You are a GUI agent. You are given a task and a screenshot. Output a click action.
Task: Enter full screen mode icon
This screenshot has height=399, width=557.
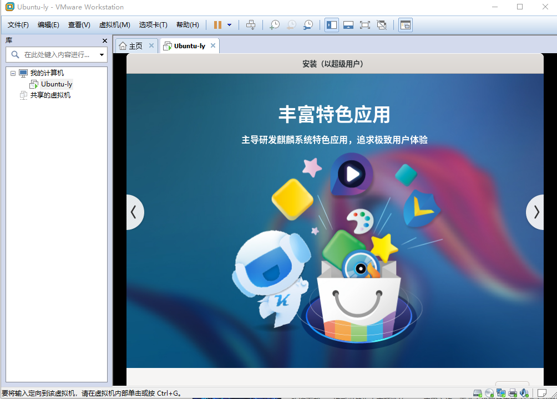365,25
